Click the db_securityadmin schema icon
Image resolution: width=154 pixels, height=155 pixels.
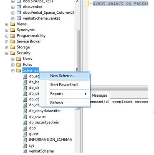pos(25,122)
